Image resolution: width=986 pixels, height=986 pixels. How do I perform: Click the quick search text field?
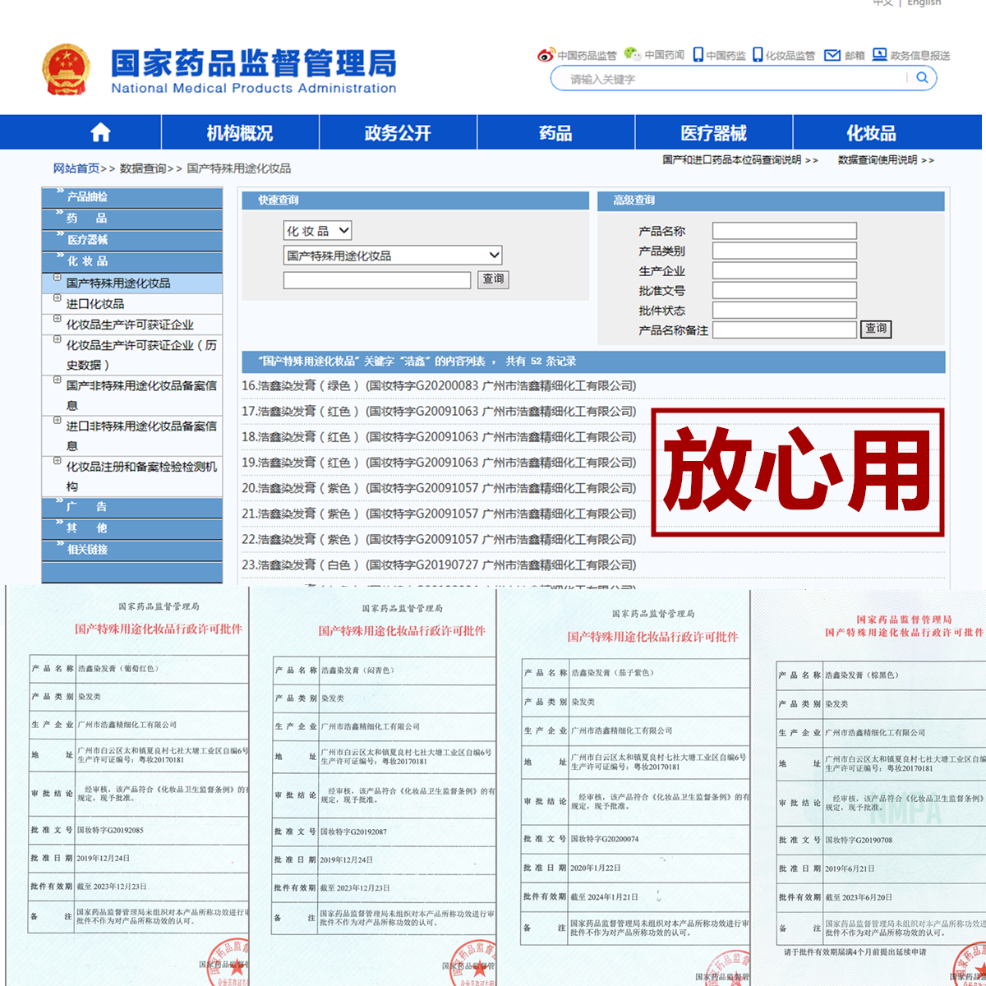click(x=377, y=280)
